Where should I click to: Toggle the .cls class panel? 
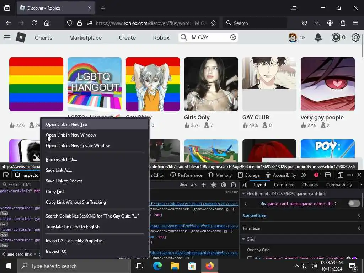point(194,185)
